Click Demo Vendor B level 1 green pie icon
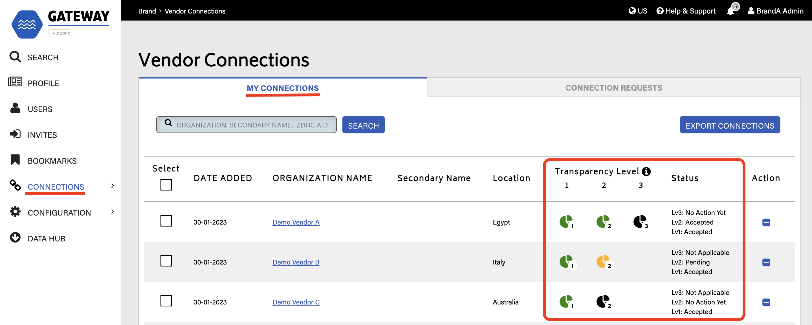Image resolution: width=812 pixels, height=325 pixels. coord(567,262)
